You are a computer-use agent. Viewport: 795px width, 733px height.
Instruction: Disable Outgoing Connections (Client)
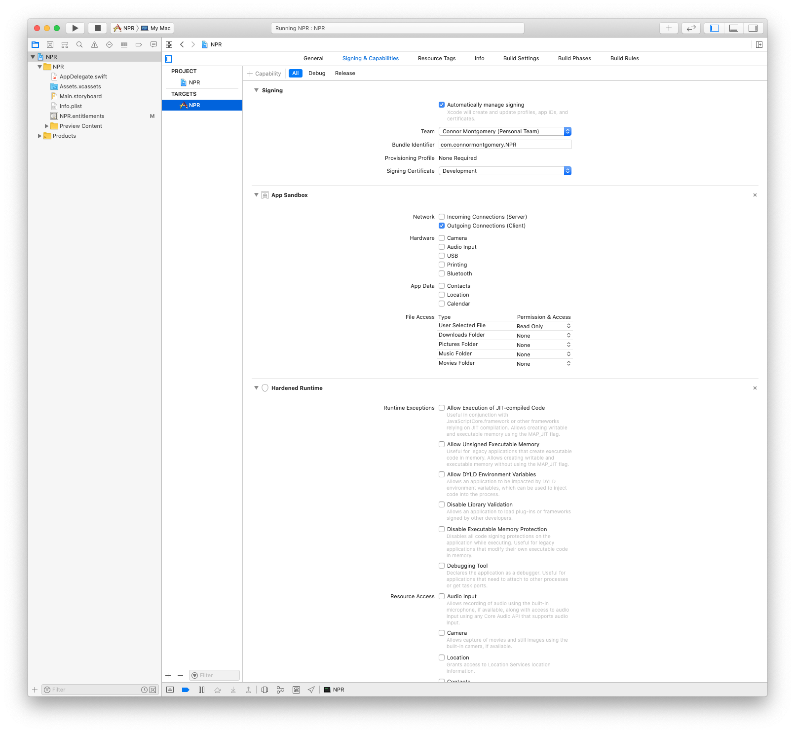(x=442, y=226)
